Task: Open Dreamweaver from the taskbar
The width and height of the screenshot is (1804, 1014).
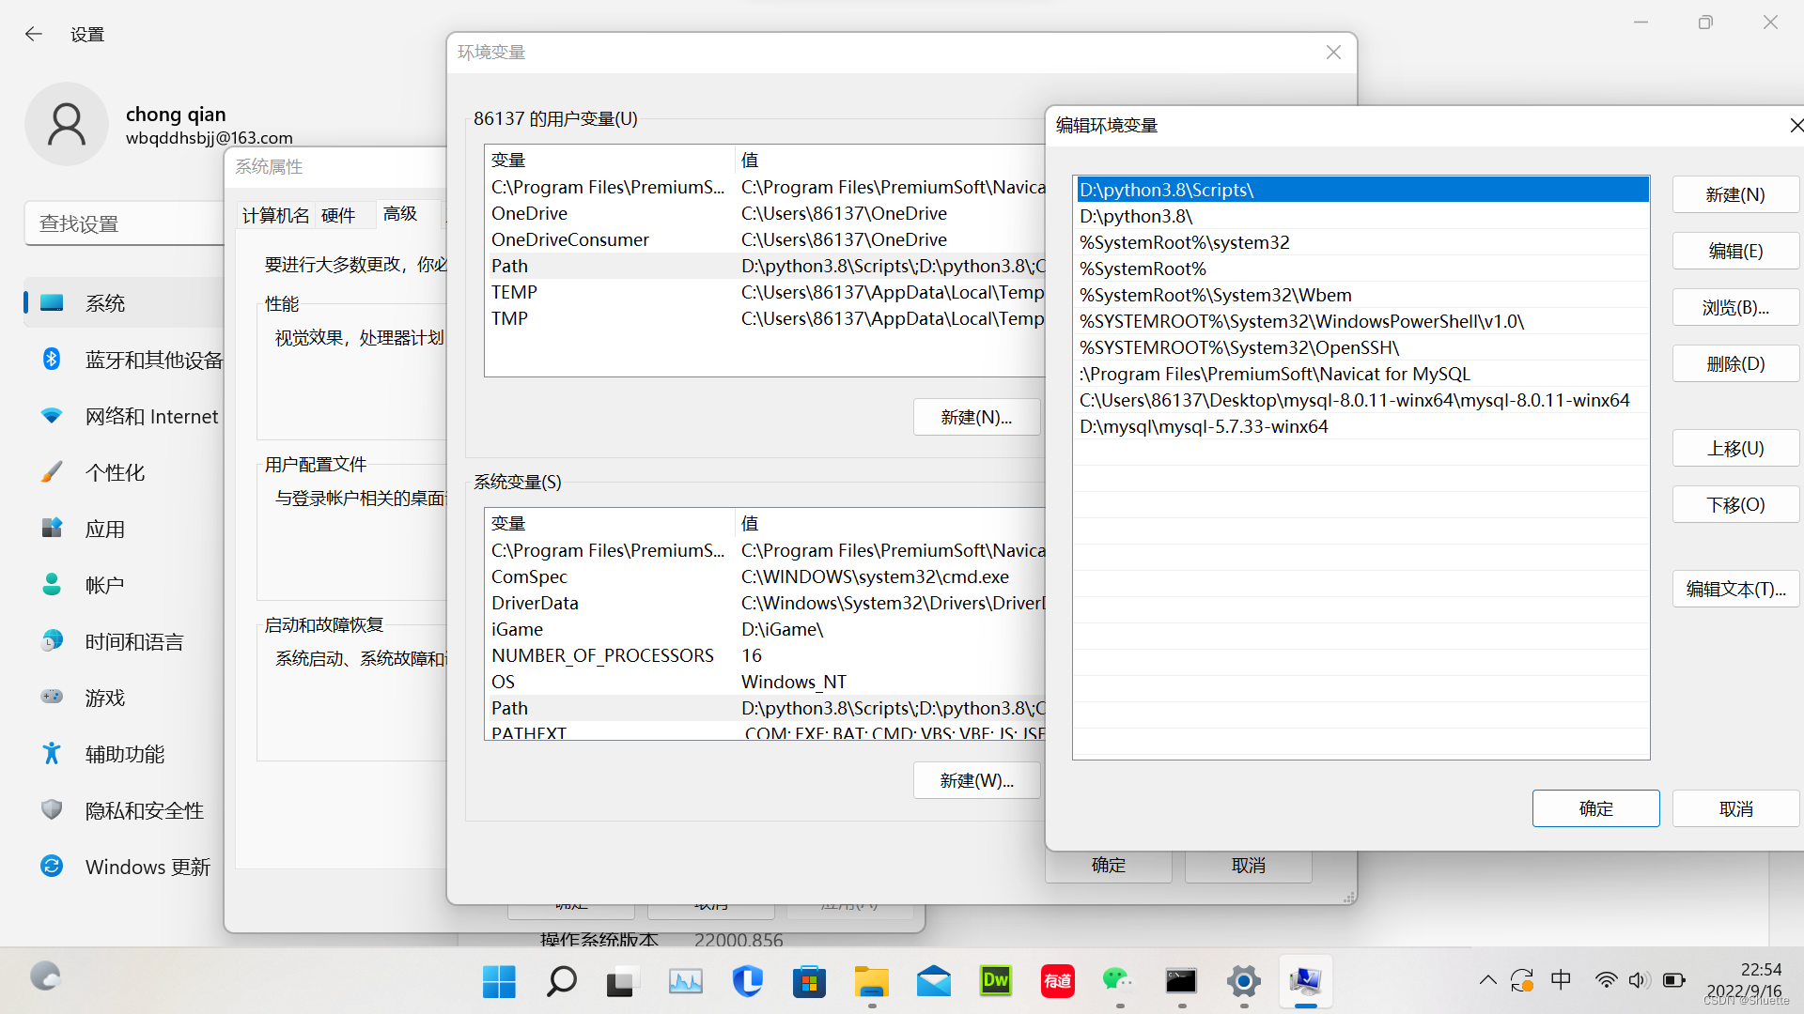Action: pyautogui.click(x=995, y=981)
